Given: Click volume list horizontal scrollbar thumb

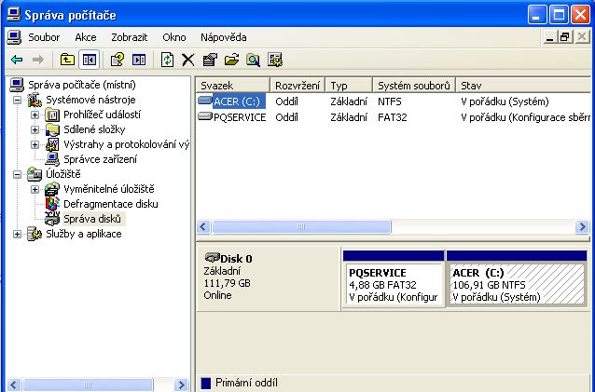Looking at the screenshot, I should click(301, 227).
